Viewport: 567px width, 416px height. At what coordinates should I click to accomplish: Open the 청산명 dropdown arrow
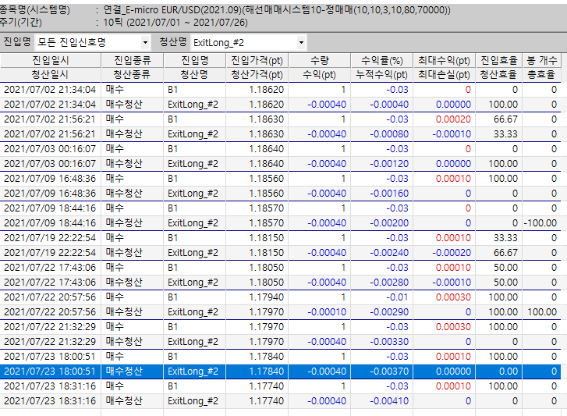tap(301, 41)
